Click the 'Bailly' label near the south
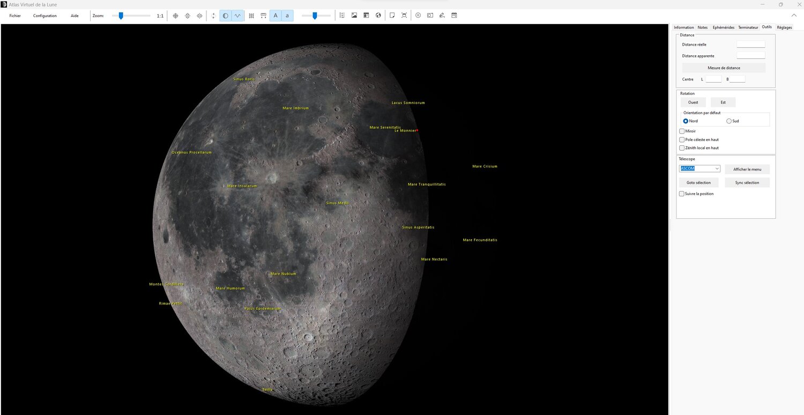Screen dimensions: 804x415 click(267, 390)
